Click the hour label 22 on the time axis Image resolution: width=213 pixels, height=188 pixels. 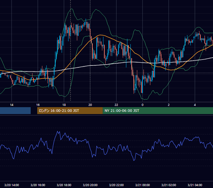[116, 105]
